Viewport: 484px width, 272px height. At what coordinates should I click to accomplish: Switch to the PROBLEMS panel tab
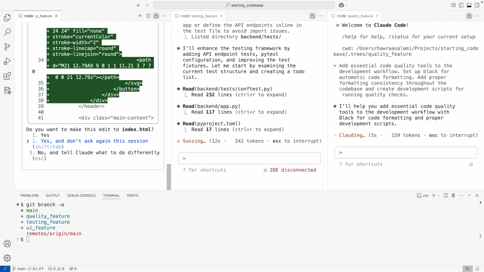click(30, 195)
